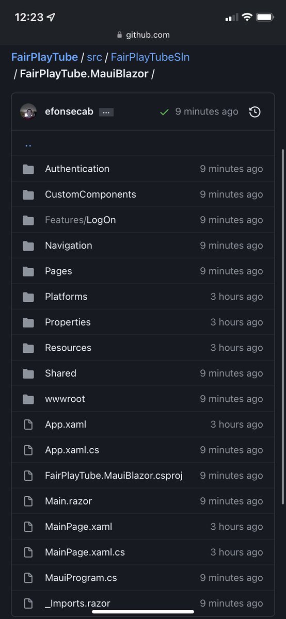Open the Platforms folder
This screenshot has width=286, height=619.
tap(66, 297)
